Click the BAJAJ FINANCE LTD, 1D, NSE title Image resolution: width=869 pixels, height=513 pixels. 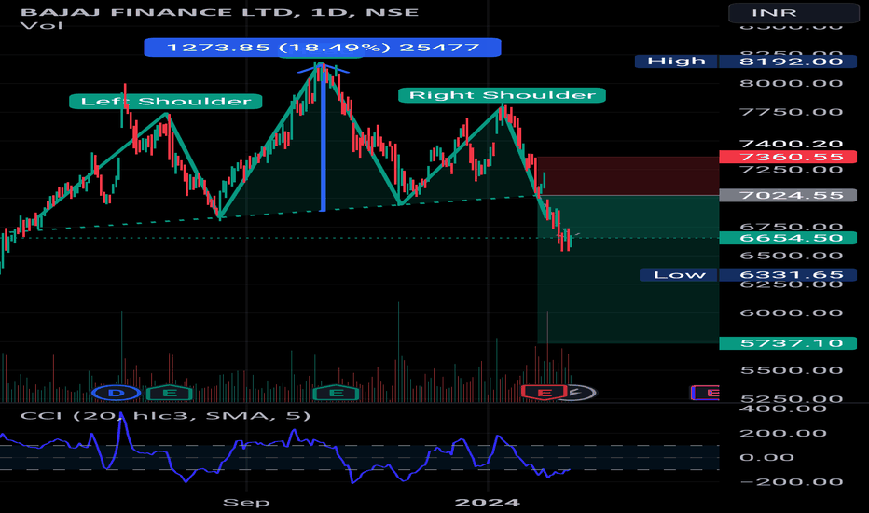[x=219, y=12]
